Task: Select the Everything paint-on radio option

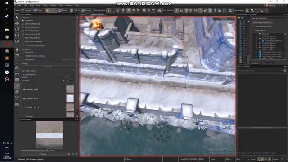Action: click(23, 20)
